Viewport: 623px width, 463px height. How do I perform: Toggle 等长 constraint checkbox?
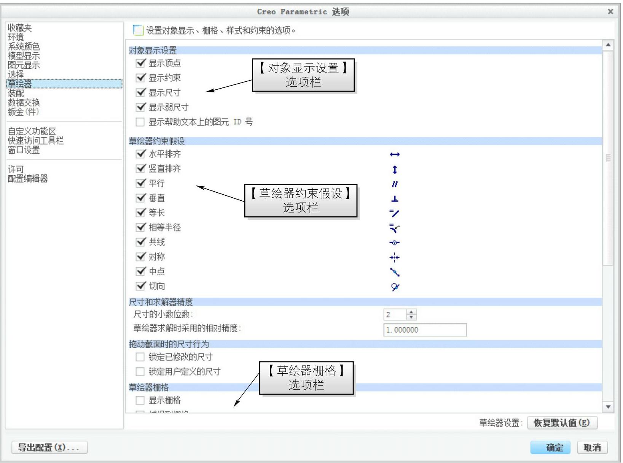click(140, 212)
